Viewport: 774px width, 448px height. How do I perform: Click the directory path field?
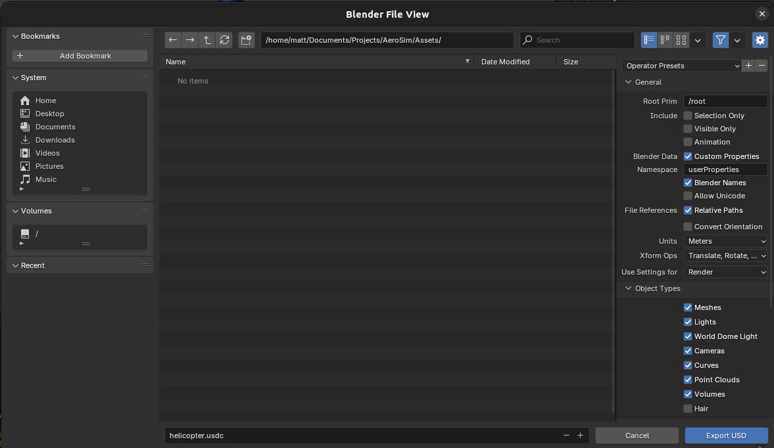point(387,40)
